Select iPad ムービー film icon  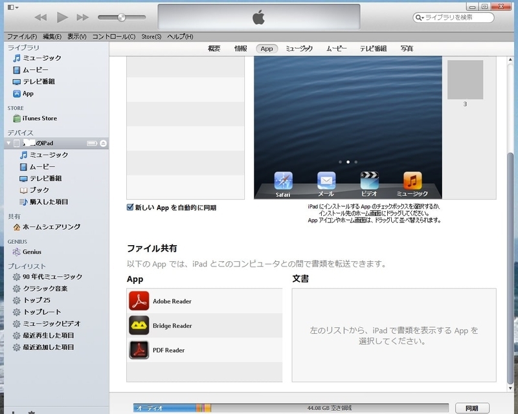click(x=23, y=167)
